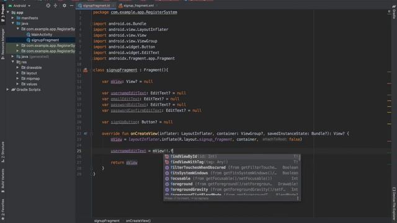Screen dimensions: 397x223
Task: Expand the manifests folder arrow
Action: [x=12, y=18]
